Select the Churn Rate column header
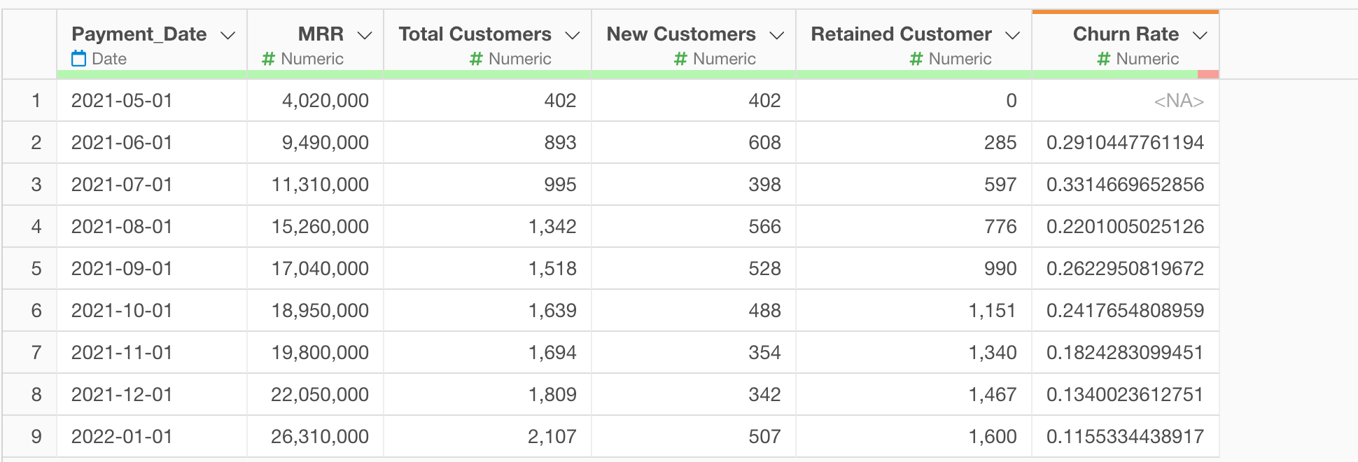The height and width of the screenshot is (462, 1358). (x=1126, y=45)
